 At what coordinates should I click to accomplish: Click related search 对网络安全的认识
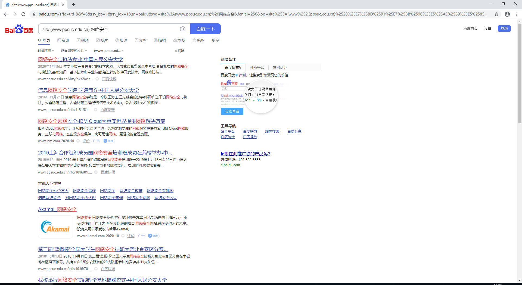(x=80, y=198)
